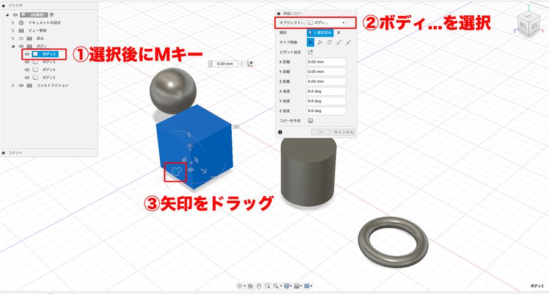Open the Orbit tool dropdown arrow
This screenshot has height=294, width=549.
click(245, 286)
